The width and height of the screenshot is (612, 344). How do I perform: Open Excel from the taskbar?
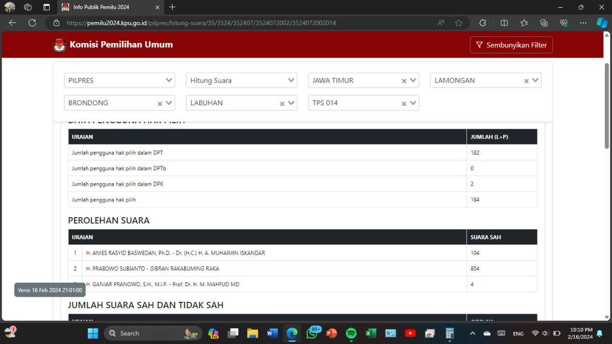(371, 333)
